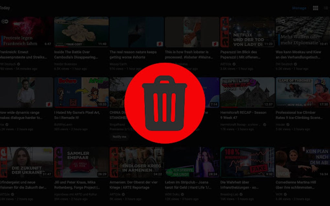
Task: Play the Leben im Stripclub thumbnail
Action: (x=192, y=161)
